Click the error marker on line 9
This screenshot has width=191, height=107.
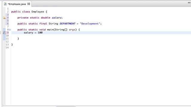pyautogui.click(x=4, y=33)
